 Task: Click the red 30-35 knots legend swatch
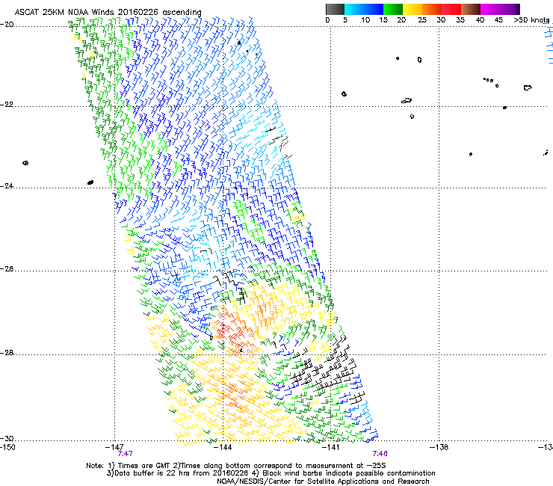451,9
